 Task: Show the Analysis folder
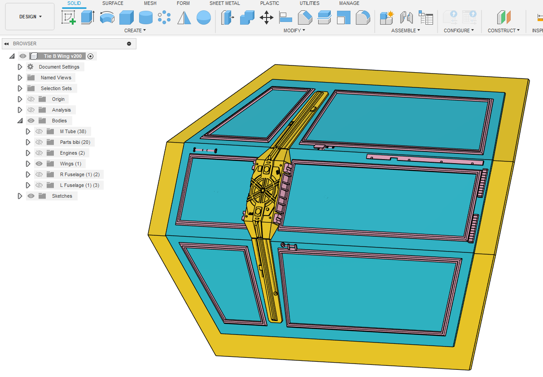[x=31, y=110]
